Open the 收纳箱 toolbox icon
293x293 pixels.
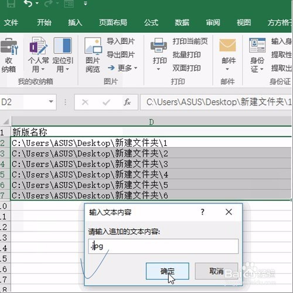[9, 46]
